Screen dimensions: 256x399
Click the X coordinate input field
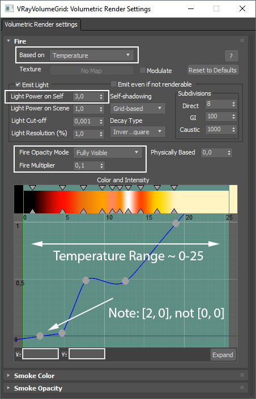(x=41, y=354)
